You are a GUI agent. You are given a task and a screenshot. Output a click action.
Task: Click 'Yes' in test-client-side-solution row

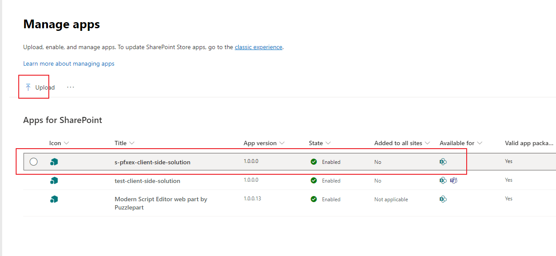click(509, 180)
